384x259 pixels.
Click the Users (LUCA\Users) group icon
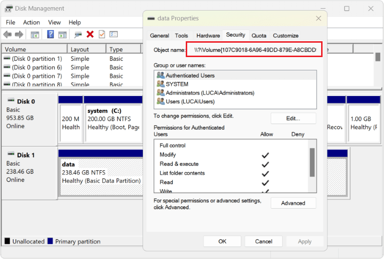click(x=161, y=101)
